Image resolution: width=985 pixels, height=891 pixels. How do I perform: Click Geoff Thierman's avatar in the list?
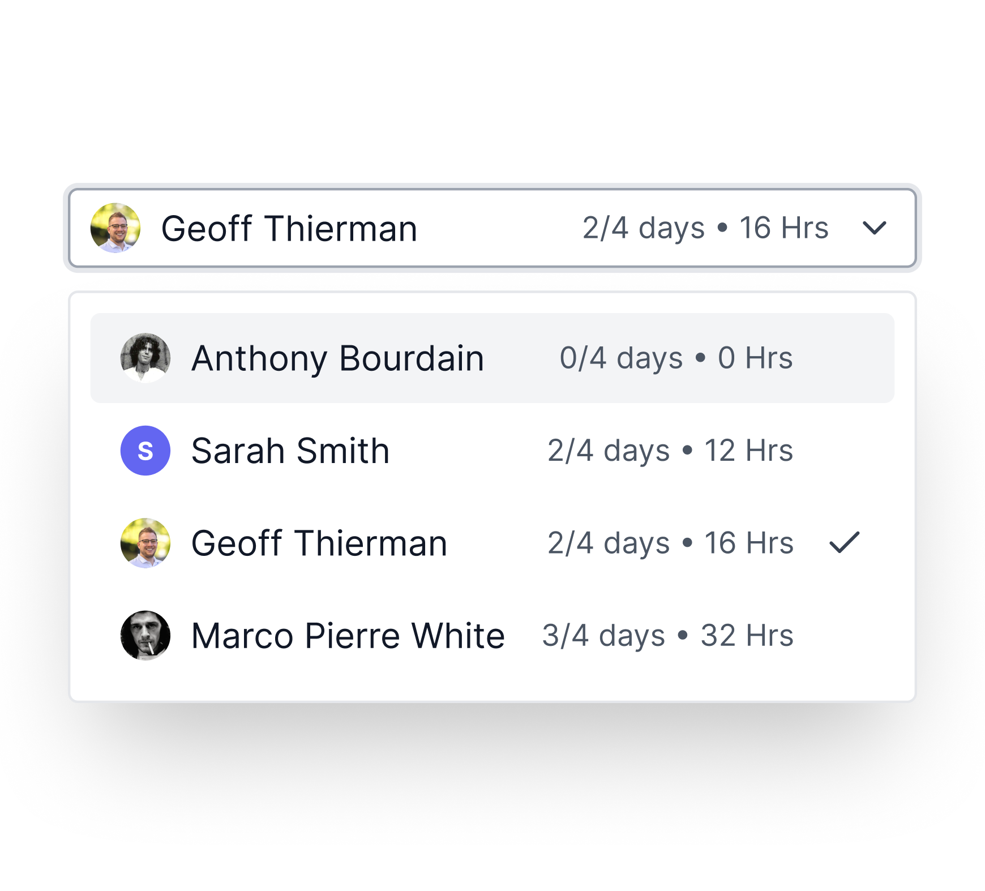click(x=145, y=543)
